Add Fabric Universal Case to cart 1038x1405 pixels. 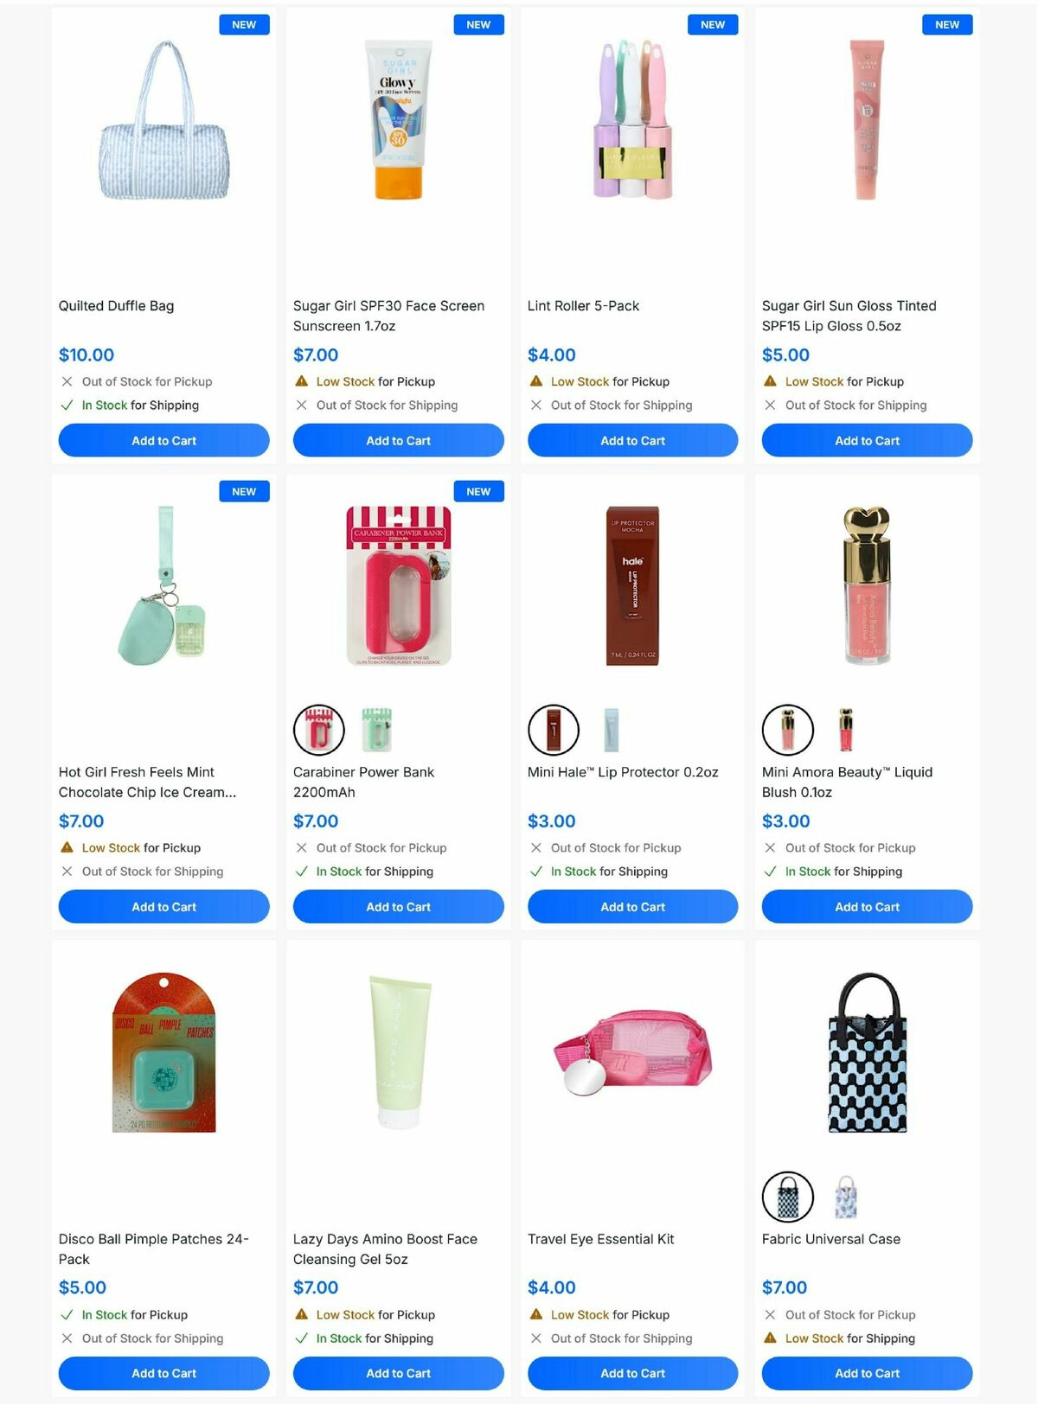click(868, 1373)
